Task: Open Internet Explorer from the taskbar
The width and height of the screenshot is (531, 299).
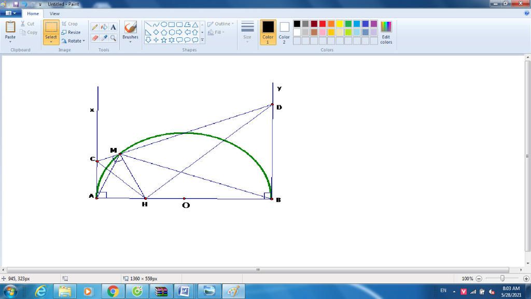Action: (41, 291)
